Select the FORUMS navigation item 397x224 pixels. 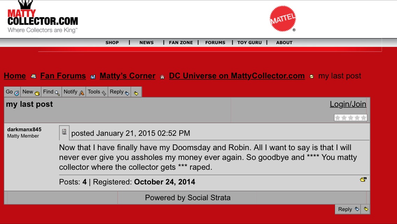(x=215, y=43)
